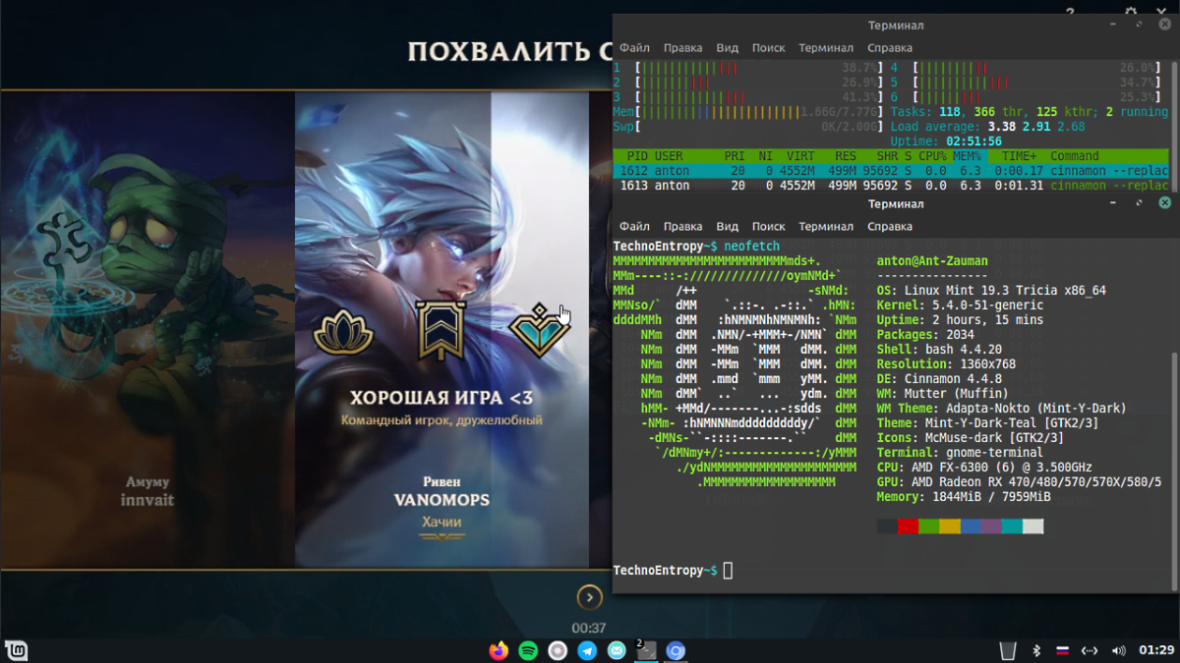1180x663 pixels.
Task: Open Вид menu in the neofetch terminal
Action: click(x=727, y=227)
